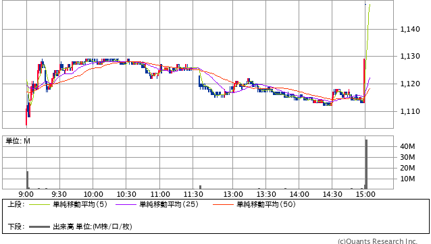Click the 11:30 time axis label
The image size is (431, 244).
click(x=193, y=194)
